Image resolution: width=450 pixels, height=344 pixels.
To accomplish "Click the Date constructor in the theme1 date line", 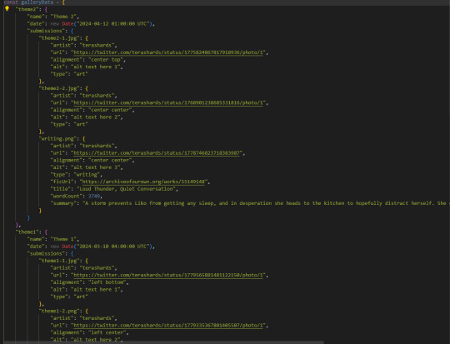I will click(67, 247).
